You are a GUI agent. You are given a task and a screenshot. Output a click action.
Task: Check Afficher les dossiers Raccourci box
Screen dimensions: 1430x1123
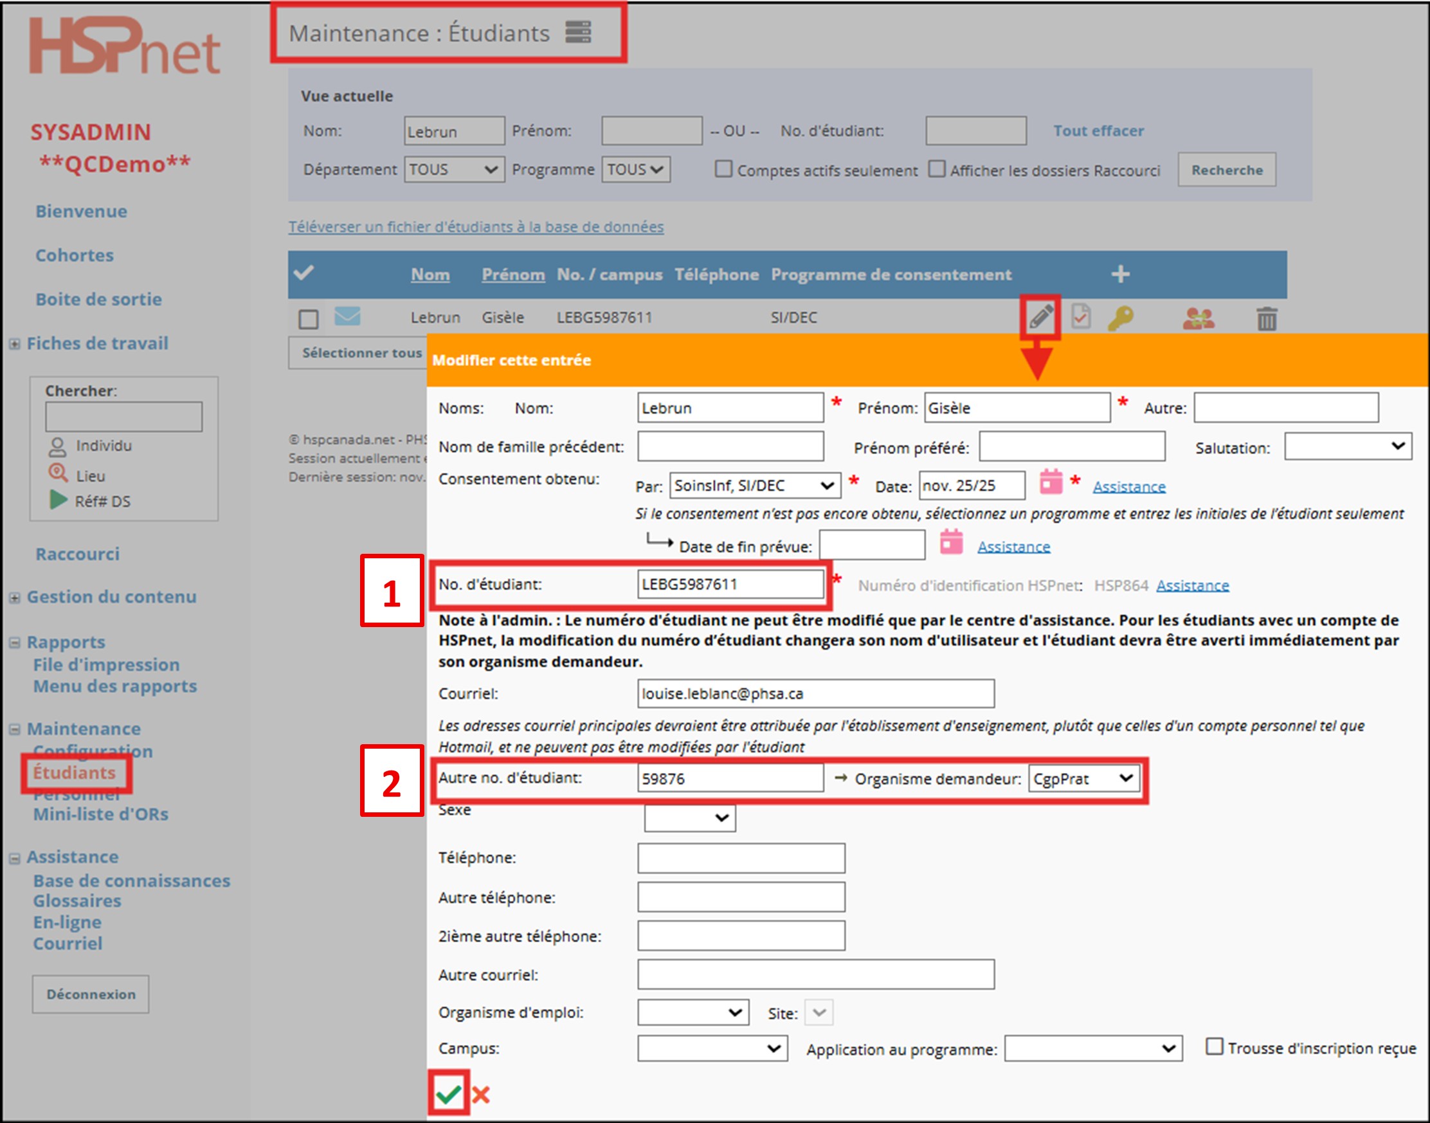click(x=936, y=169)
